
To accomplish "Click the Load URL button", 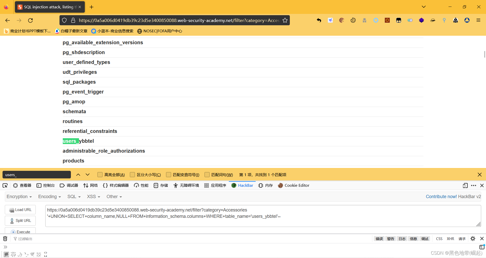I will tap(20, 210).
